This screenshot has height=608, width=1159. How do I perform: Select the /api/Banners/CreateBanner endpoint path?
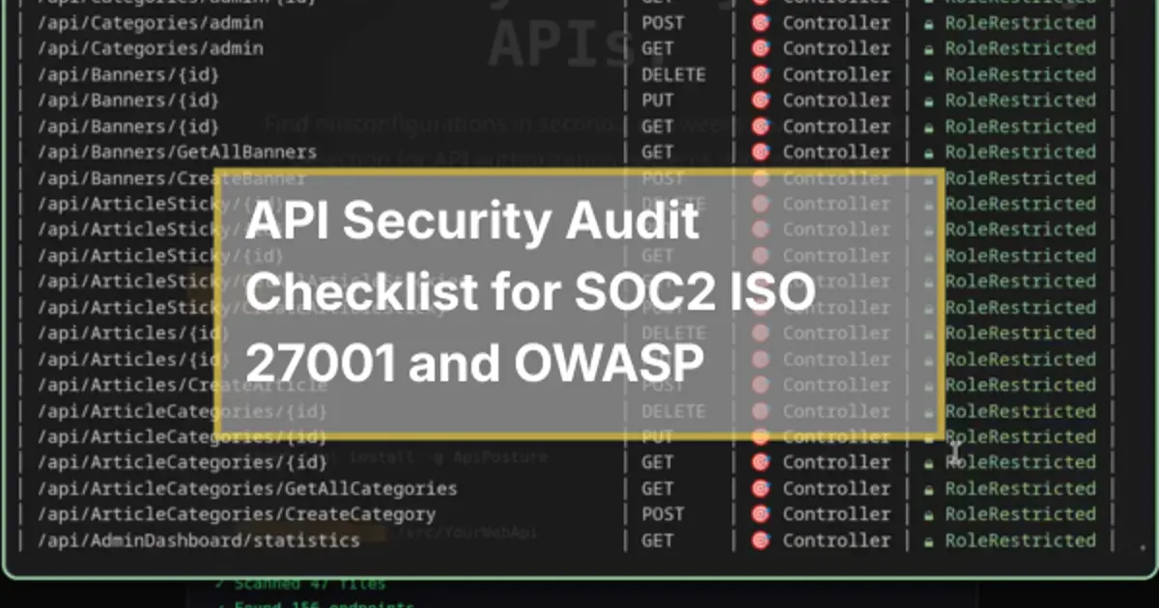tap(172, 178)
